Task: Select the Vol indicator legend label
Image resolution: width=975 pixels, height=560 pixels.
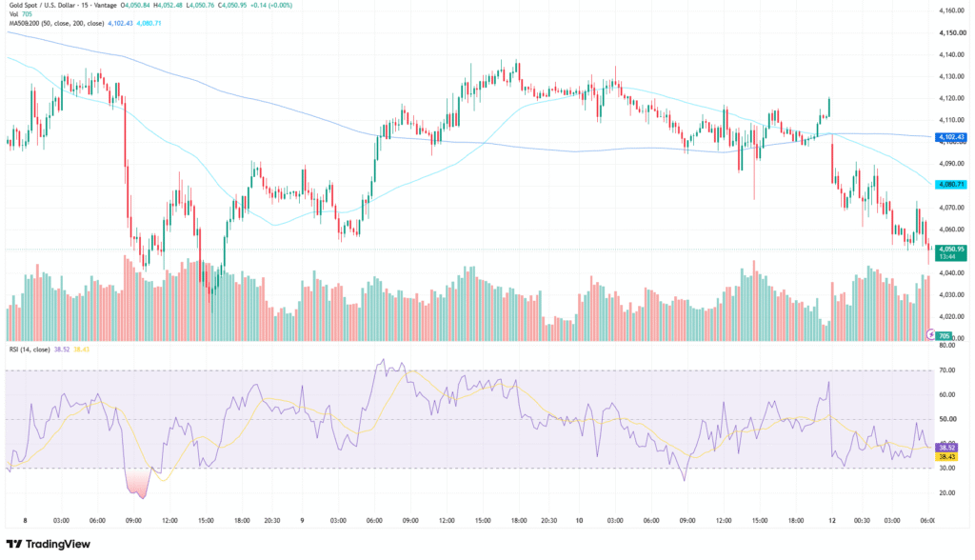Action: (13, 13)
